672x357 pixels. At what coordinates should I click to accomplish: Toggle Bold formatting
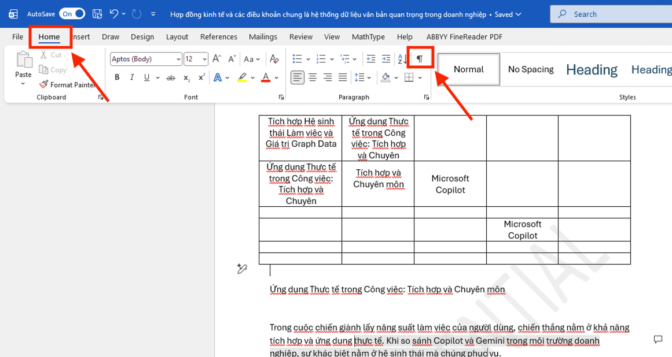coord(117,77)
